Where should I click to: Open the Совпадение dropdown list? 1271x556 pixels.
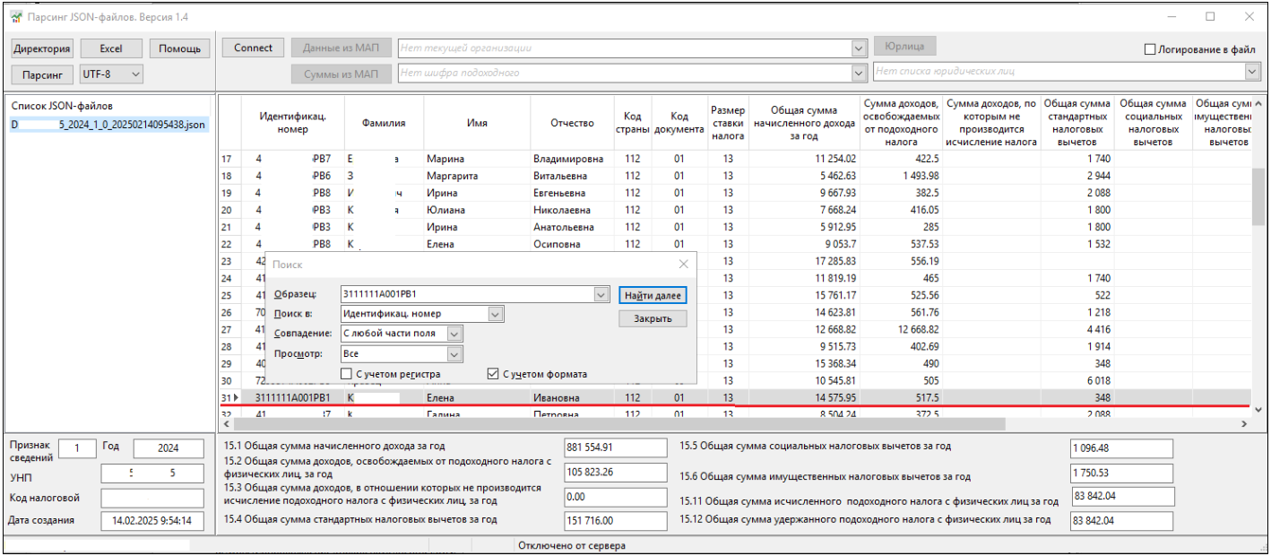coord(454,334)
